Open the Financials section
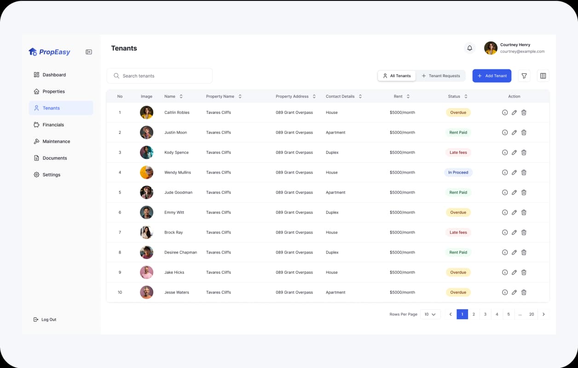578x368 pixels. click(x=61, y=125)
